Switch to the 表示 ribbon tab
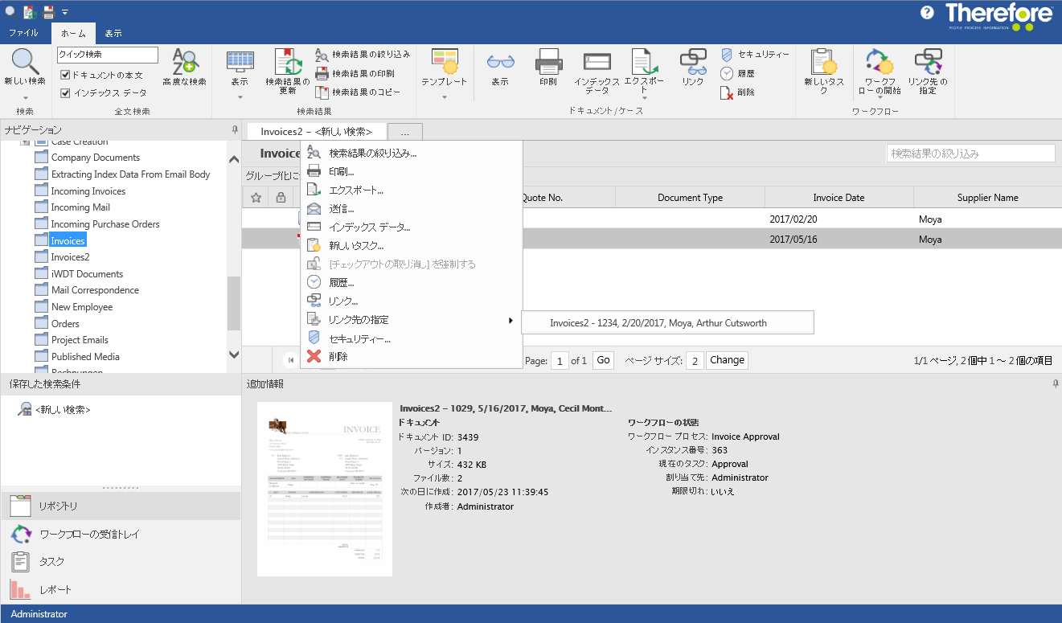The width and height of the screenshot is (1062, 623). click(113, 33)
